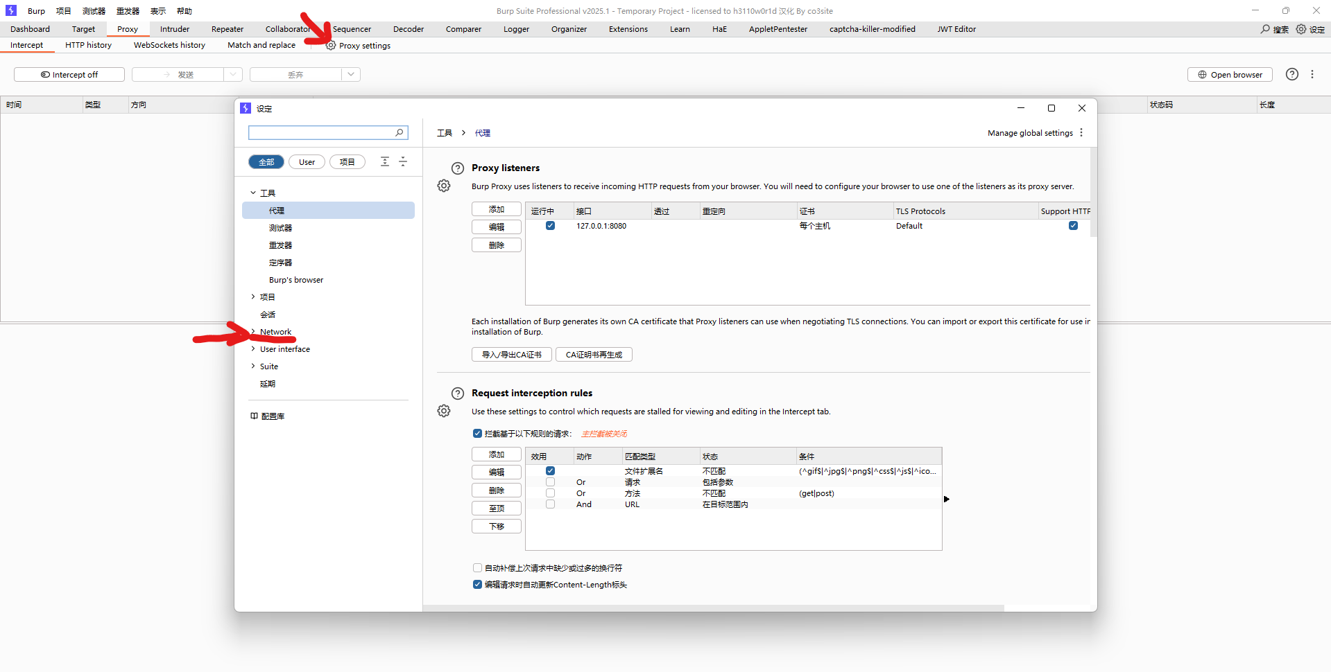Click the Proxy settings gear icon
This screenshot has height=672, width=1331.
pyautogui.click(x=331, y=46)
